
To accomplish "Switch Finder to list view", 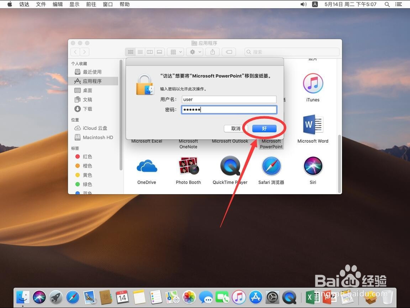I will 140,52.
